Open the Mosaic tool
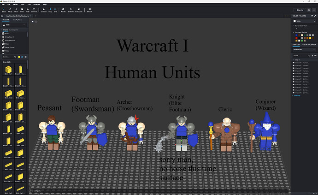This screenshot has height=195, width=318. (x=90, y=10)
